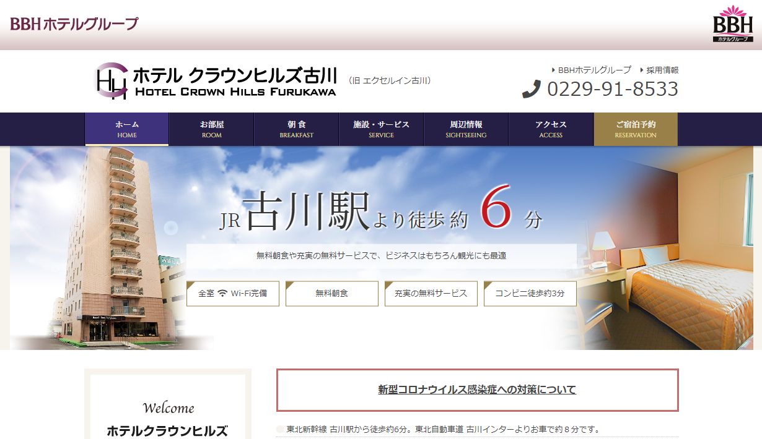The height and width of the screenshot is (439, 762).
Task: Open 周辺情報 SIGHTSEEING menu
Action: 466,129
